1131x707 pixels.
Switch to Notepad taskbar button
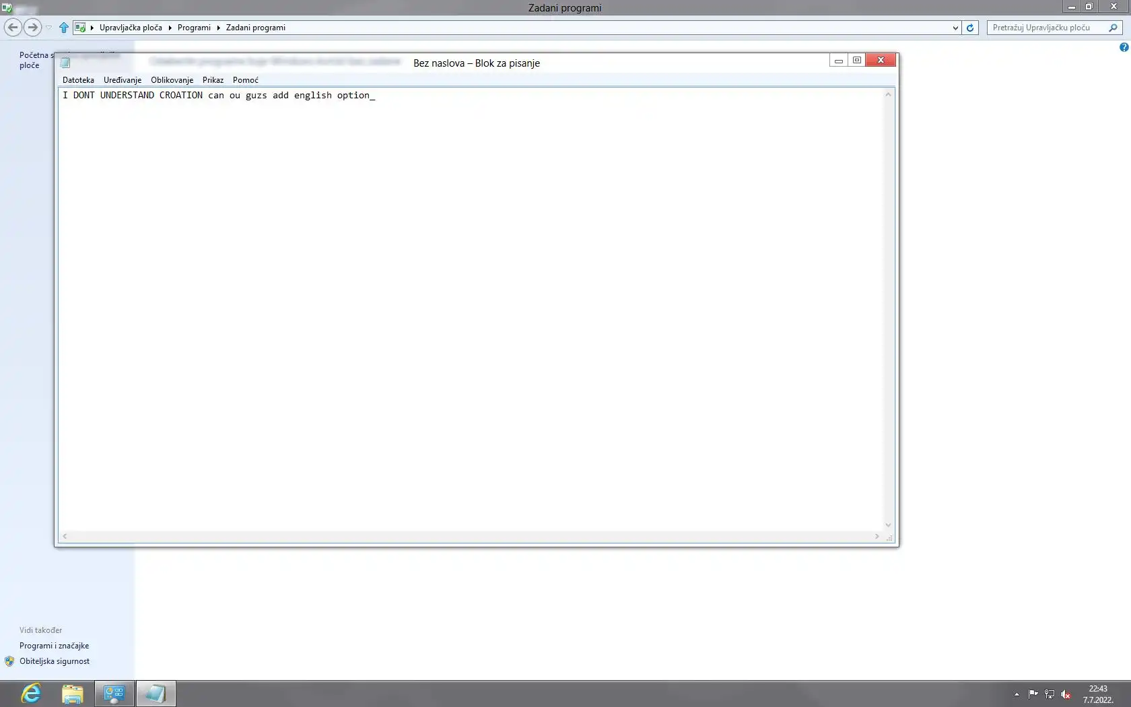coord(156,694)
